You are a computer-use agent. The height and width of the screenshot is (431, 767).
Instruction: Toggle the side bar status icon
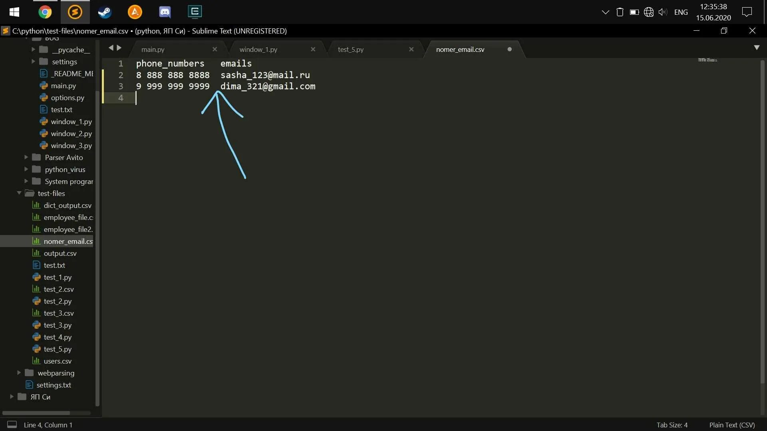click(12, 425)
